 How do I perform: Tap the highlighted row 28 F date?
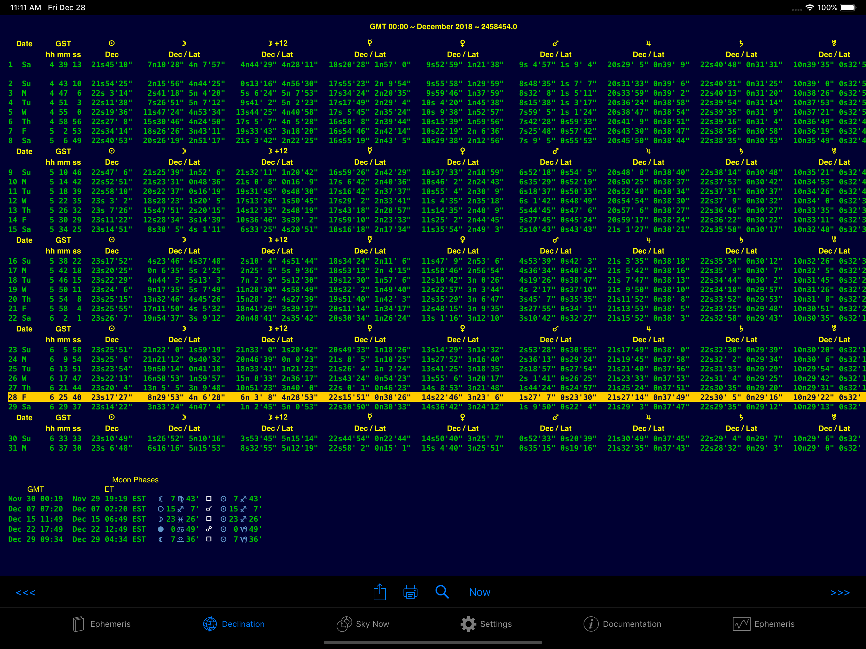point(18,397)
